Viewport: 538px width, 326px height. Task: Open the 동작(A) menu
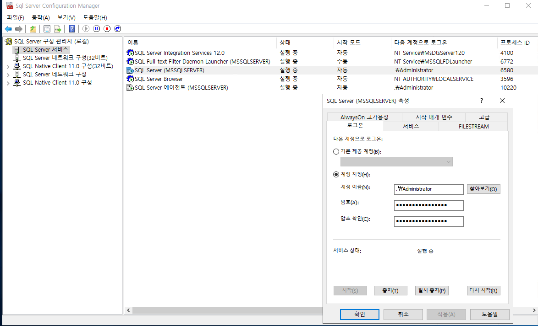40,17
